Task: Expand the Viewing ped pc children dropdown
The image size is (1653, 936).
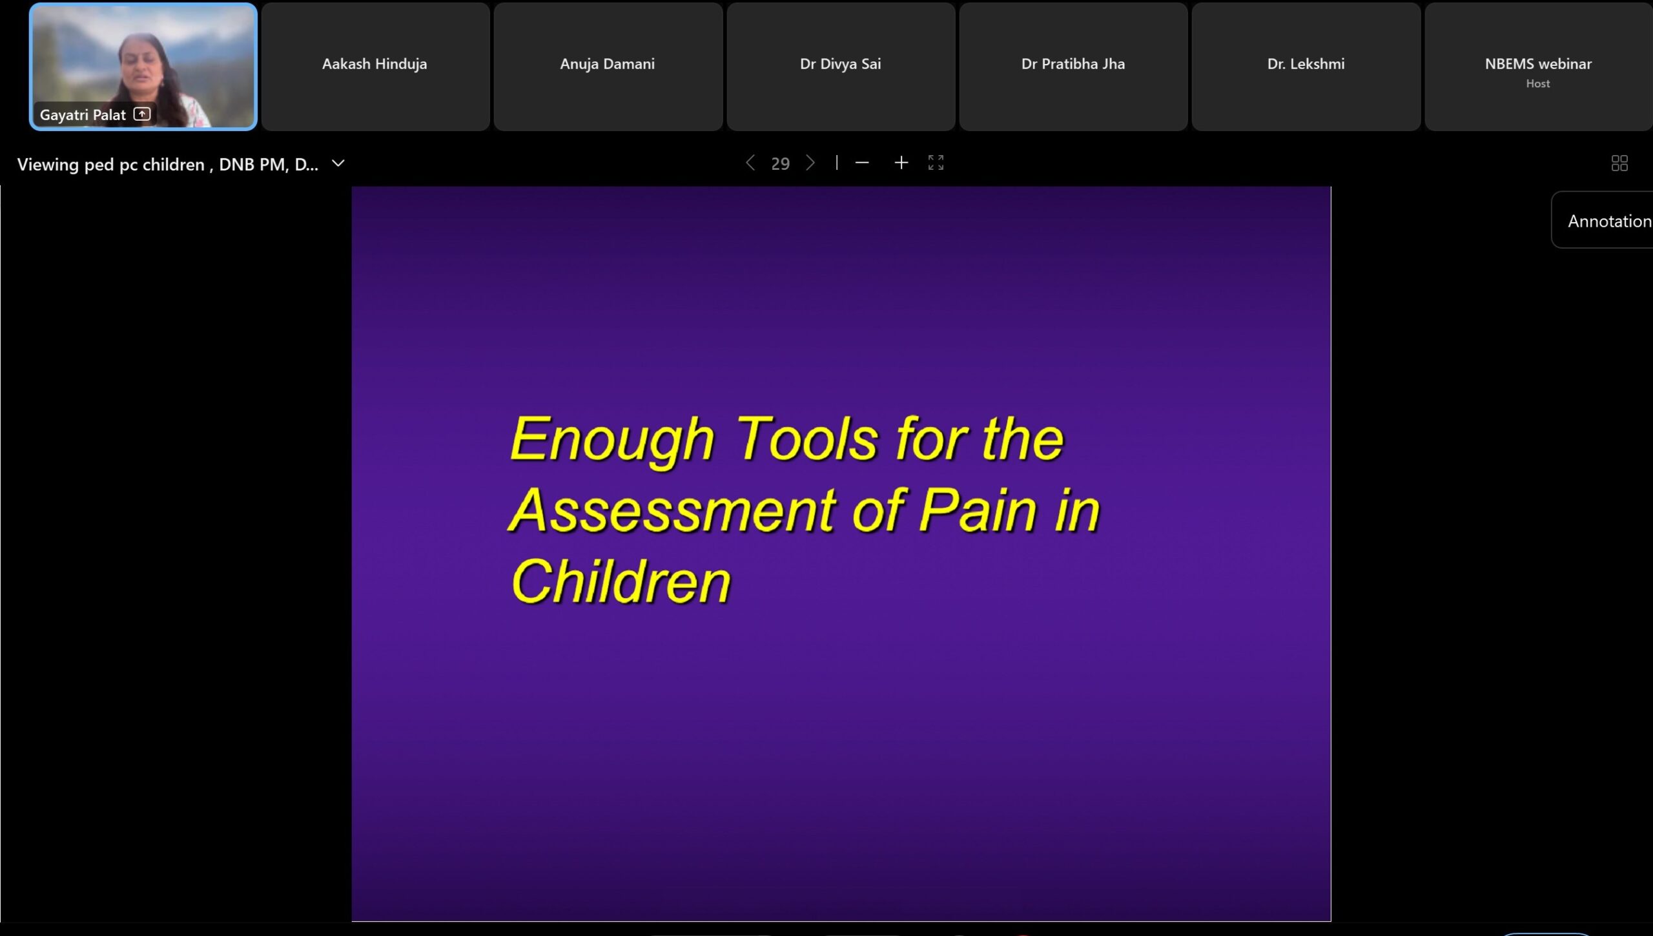Action: click(x=338, y=163)
